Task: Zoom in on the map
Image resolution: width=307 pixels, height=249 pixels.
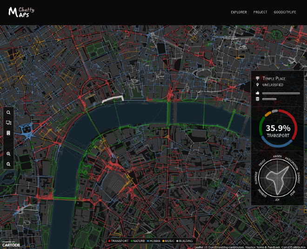Action: [x=8, y=154]
